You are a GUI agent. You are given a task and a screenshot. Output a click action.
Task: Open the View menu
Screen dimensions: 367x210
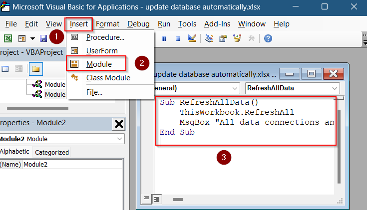click(53, 24)
